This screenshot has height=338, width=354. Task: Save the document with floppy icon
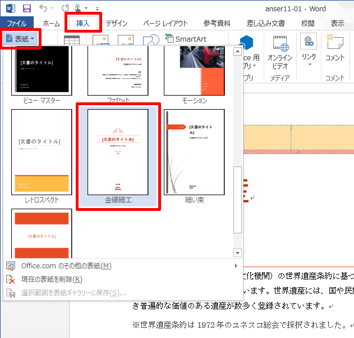(27, 8)
